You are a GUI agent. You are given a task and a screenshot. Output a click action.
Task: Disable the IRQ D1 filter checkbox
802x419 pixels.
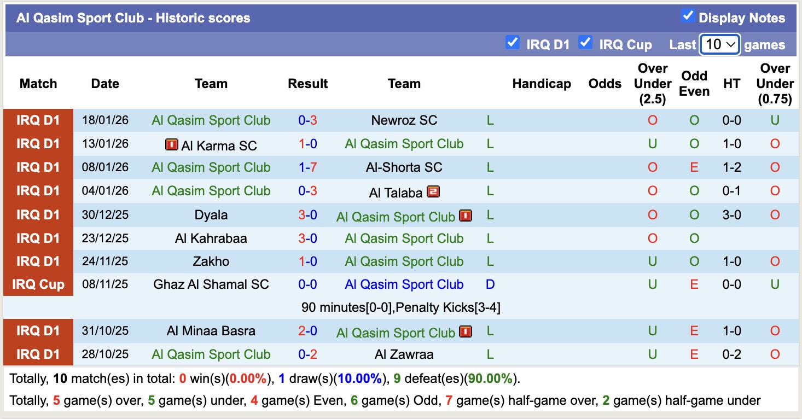(513, 42)
